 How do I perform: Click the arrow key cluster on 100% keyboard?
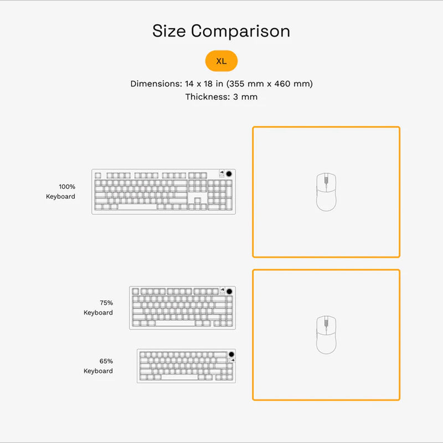tap(198, 204)
